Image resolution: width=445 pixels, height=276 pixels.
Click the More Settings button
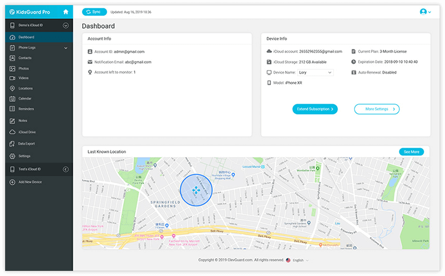377,109
